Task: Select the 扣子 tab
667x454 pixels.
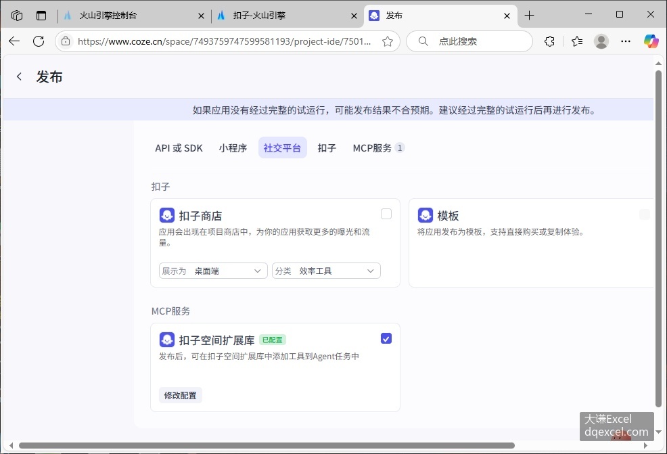Action: 327,147
